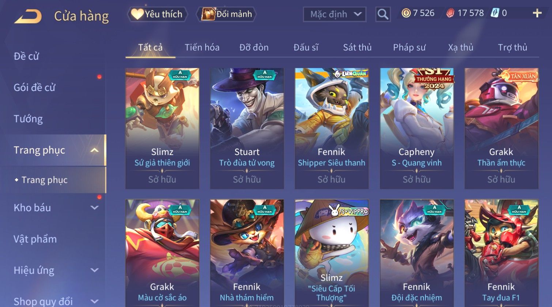Click the back arrow icon

28,16
